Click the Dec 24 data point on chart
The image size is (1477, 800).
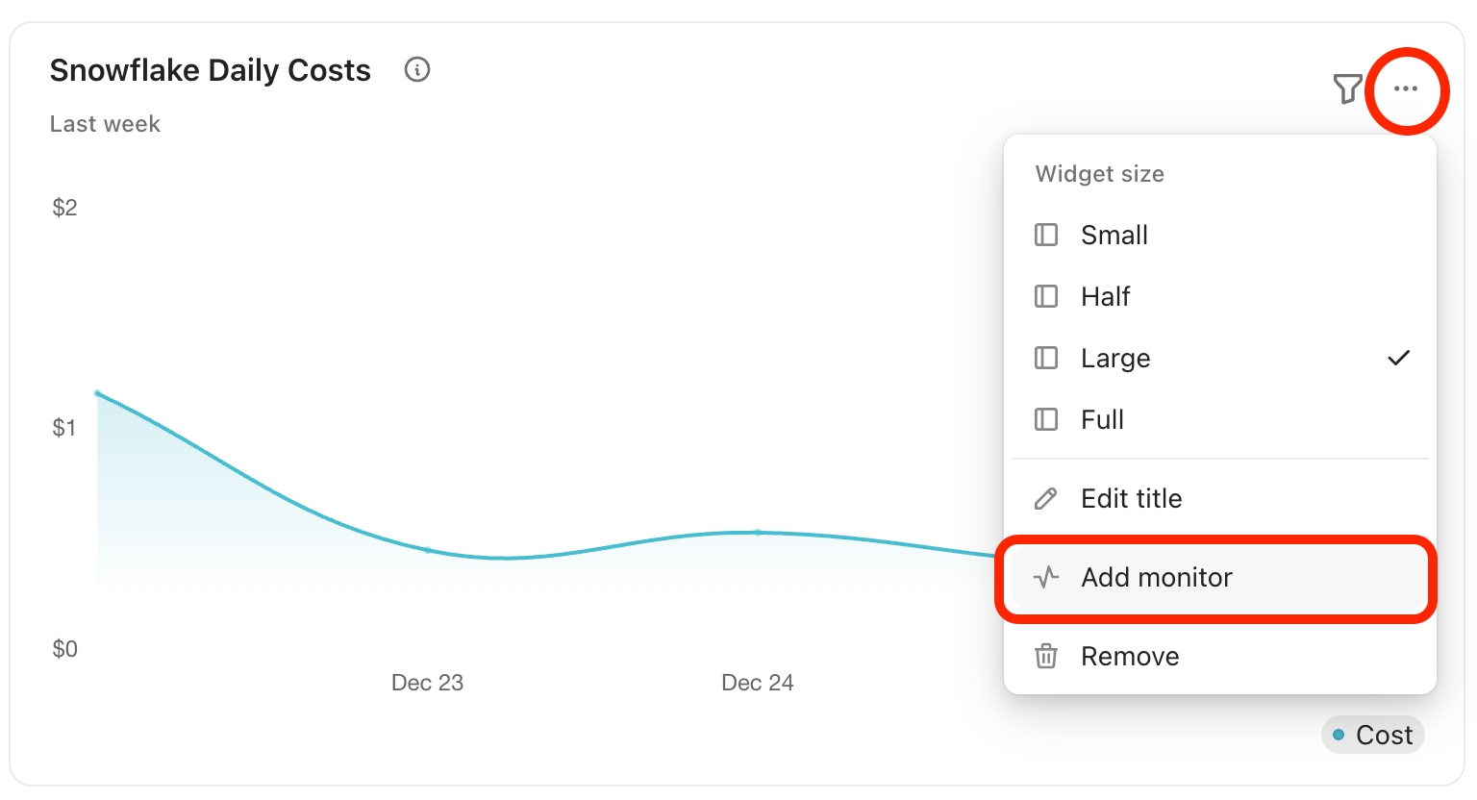tap(758, 532)
